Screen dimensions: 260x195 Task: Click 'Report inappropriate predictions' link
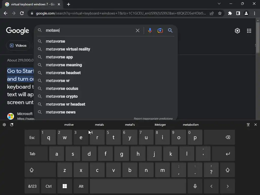[153, 119]
